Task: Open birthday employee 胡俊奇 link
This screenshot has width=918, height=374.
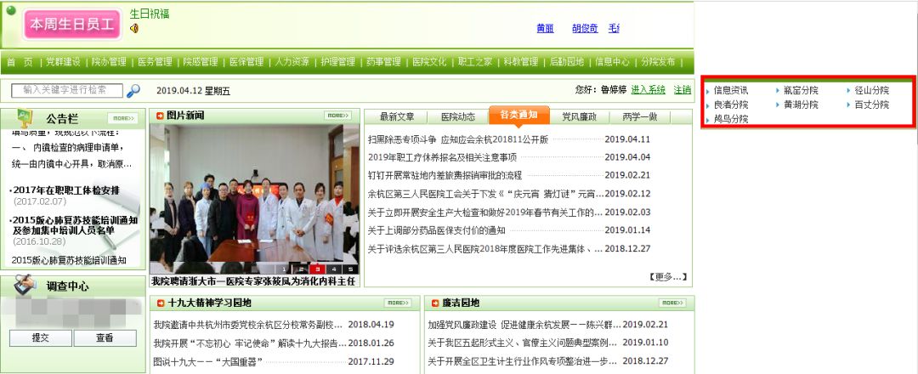Action: pyautogui.click(x=585, y=28)
